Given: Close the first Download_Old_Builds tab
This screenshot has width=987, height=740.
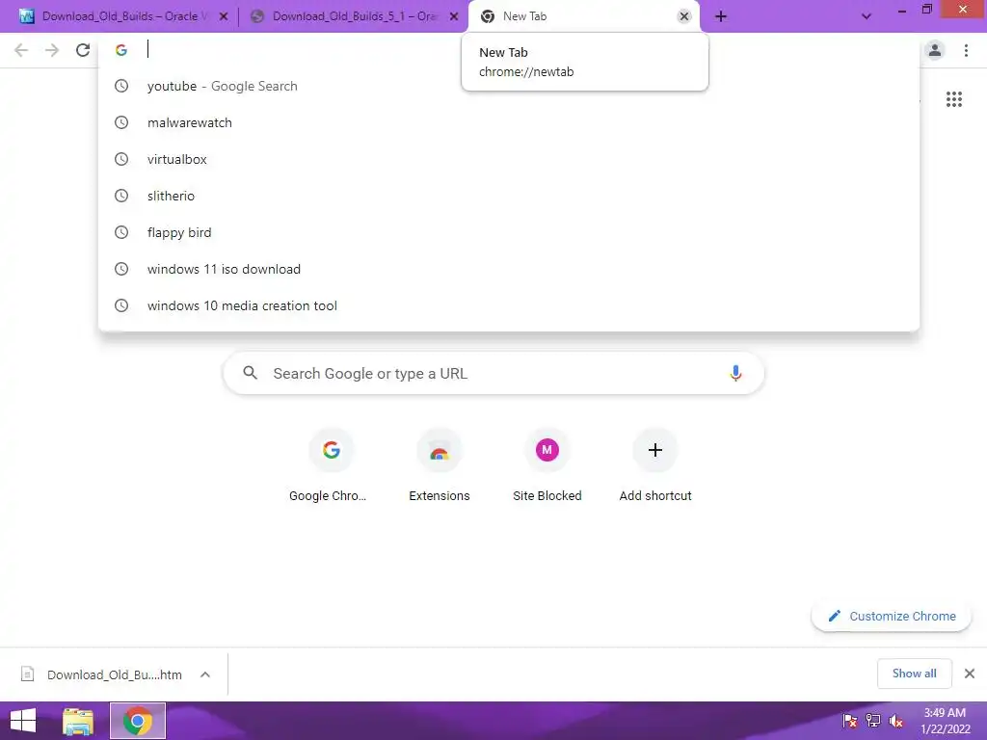Looking at the screenshot, I should pos(224,16).
